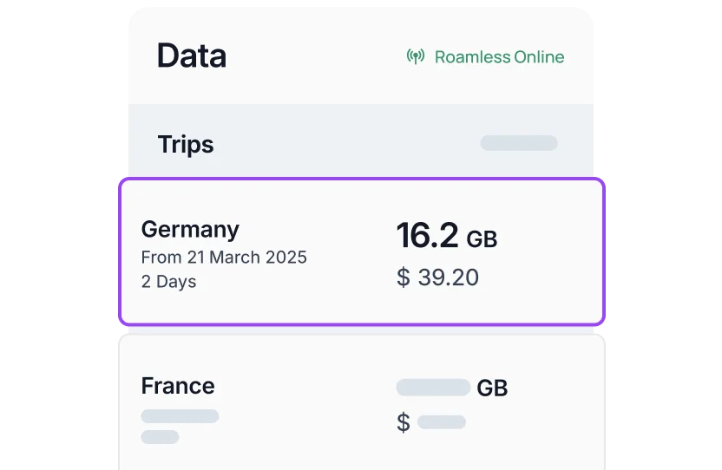Click the From 21 March 2025 date text
This screenshot has width=722, height=470.
(x=224, y=258)
